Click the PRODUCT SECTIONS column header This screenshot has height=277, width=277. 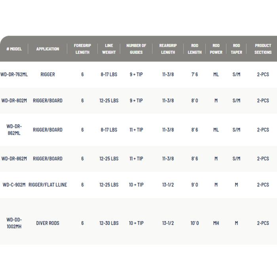(263, 49)
